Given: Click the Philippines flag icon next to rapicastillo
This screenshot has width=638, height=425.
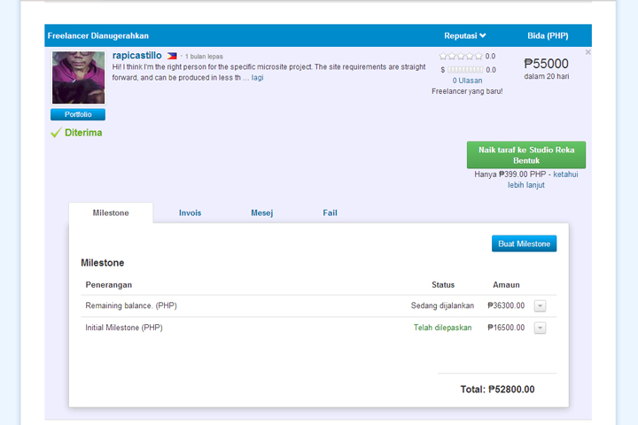Looking at the screenshot, I should pos(171,56).
